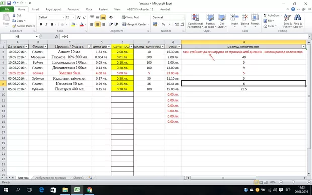
Task: Click the Comma Style icon
Action: tap(169, 24)
